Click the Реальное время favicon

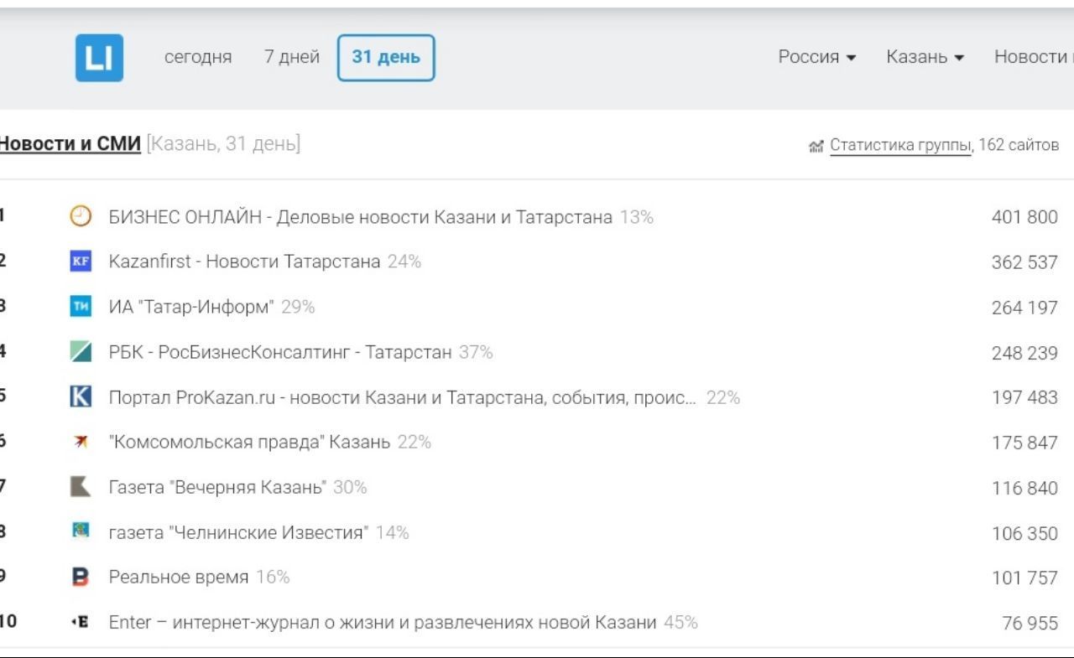(81, 577)
